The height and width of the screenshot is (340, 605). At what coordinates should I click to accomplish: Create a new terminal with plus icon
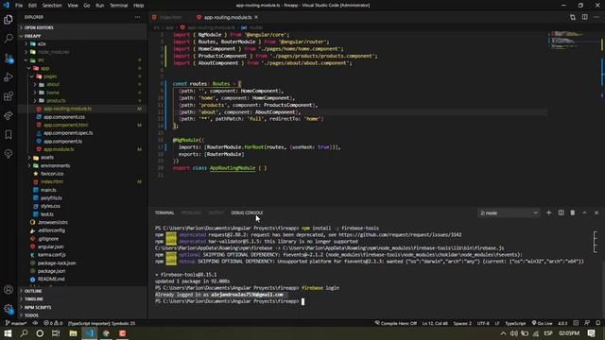pos(548,212)
